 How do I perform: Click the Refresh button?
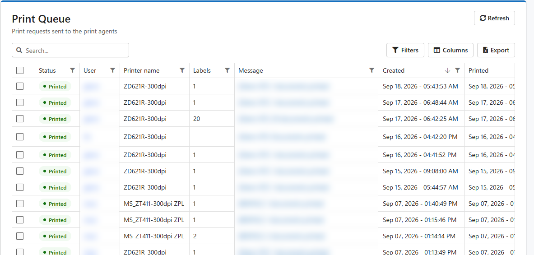[494, 18]
